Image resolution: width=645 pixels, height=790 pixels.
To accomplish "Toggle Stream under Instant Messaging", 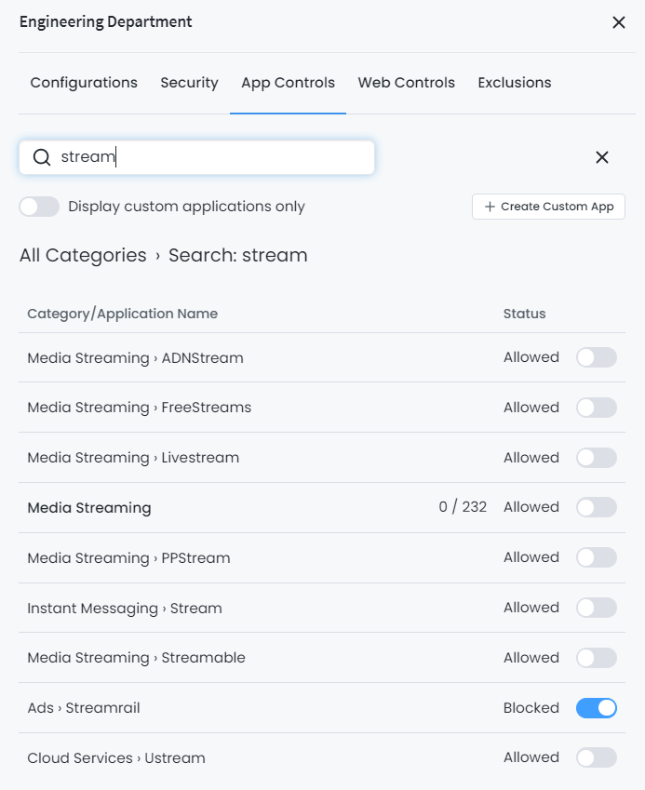I will 596,607.
